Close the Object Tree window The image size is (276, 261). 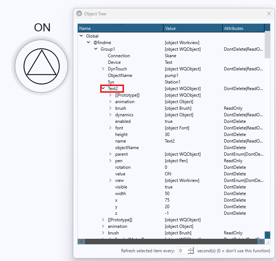point(269,13)
